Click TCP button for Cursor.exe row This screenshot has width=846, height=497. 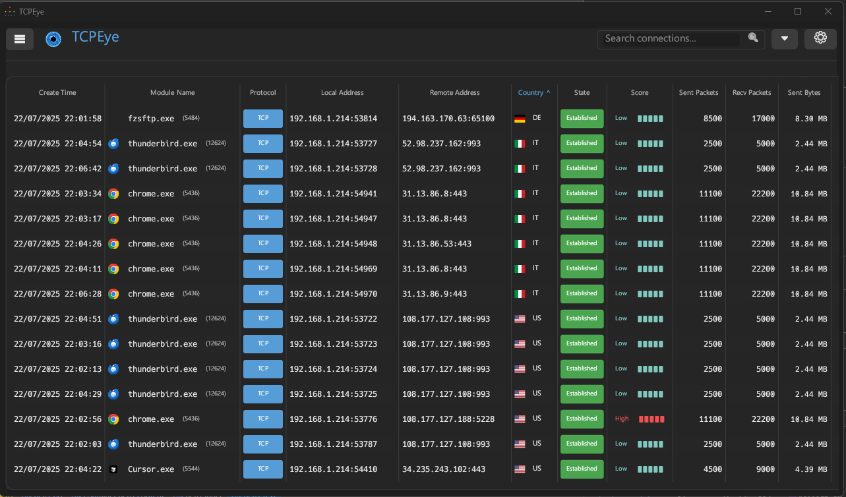point(263,469)
